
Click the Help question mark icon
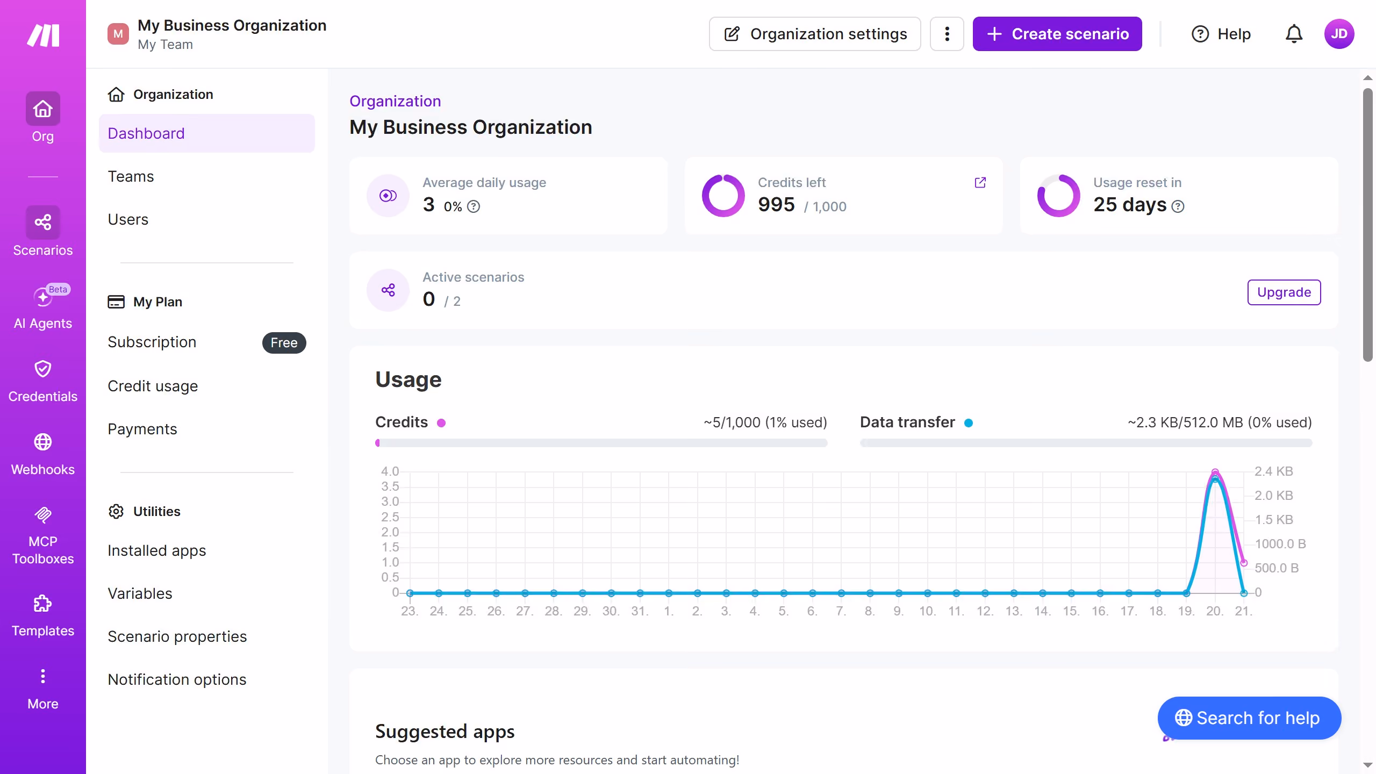tap(1200, 34)
